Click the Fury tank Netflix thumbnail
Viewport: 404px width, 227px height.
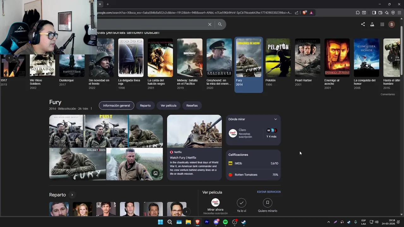[194, 131]
